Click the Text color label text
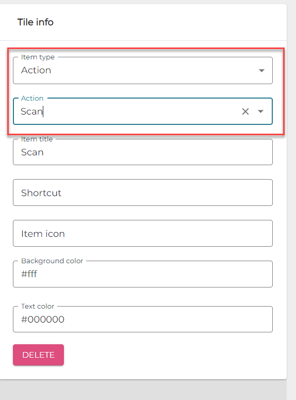This screenshot has height=400, width=296. 38,306
